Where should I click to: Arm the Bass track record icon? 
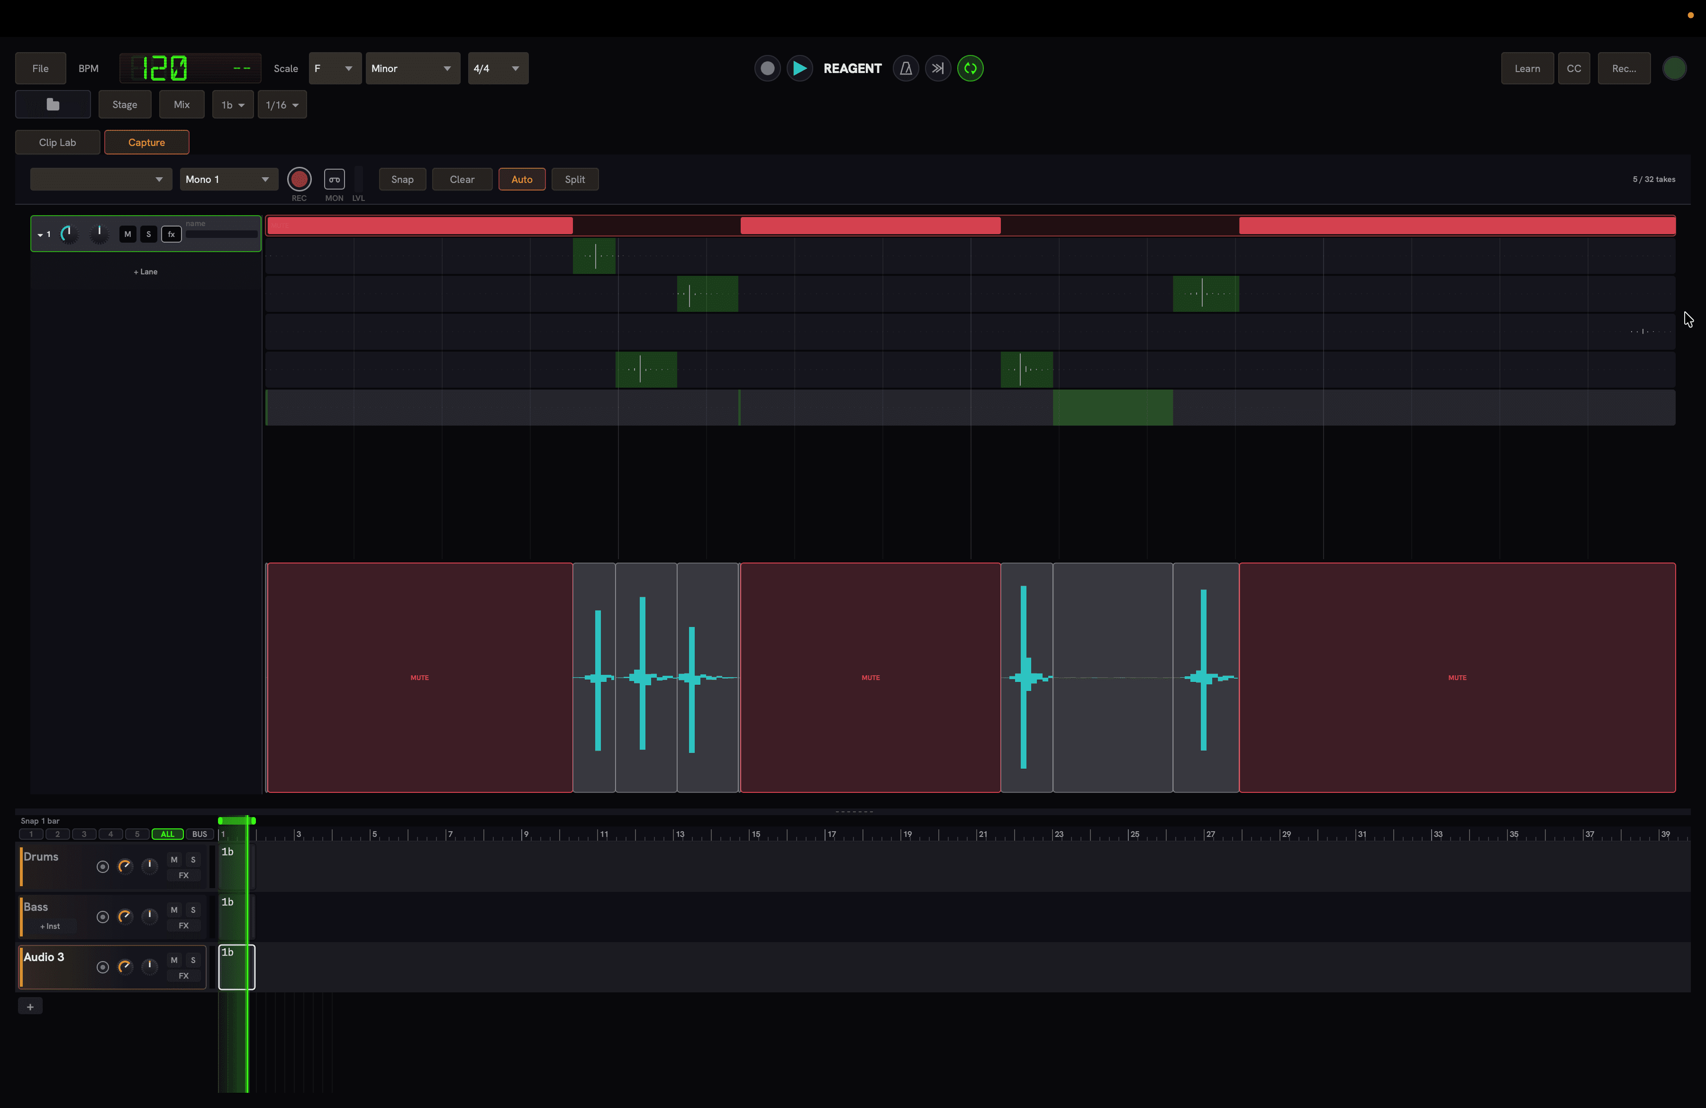102,917
